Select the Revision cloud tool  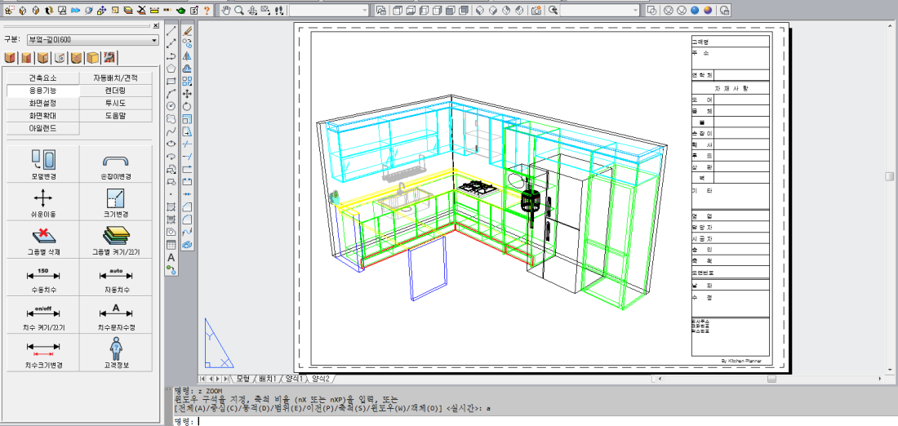coord(171,118)
